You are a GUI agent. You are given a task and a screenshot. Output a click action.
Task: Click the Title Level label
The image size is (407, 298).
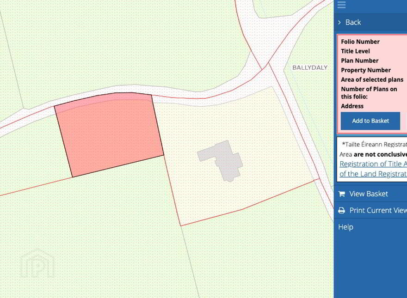[355, 51]
